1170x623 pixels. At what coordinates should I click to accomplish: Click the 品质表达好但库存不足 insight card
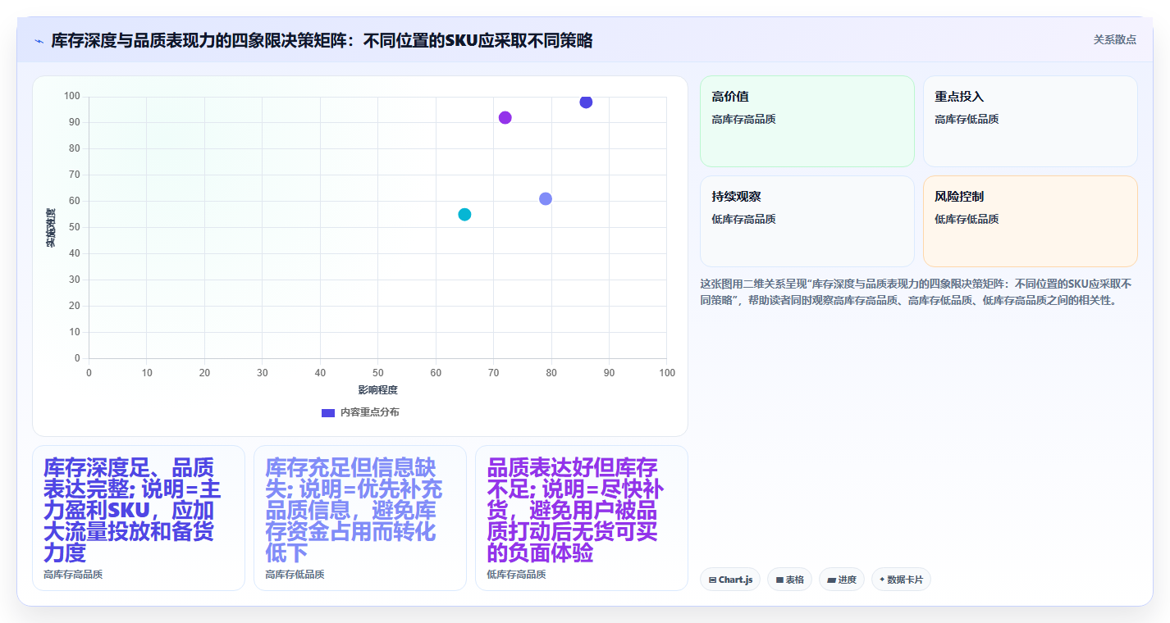[x=582, y=518]
